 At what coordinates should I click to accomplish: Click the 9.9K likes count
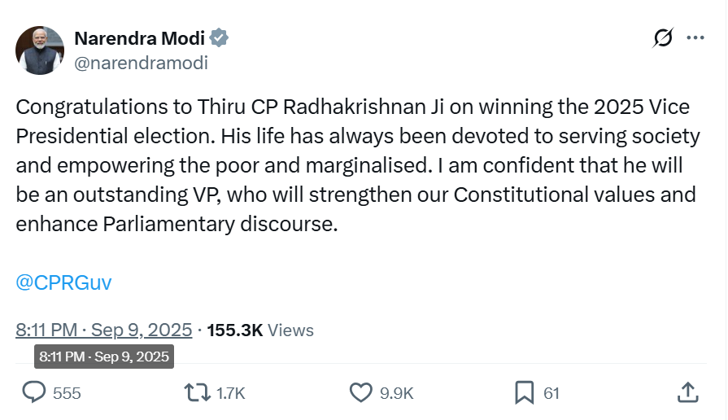[x=397, y=394]
